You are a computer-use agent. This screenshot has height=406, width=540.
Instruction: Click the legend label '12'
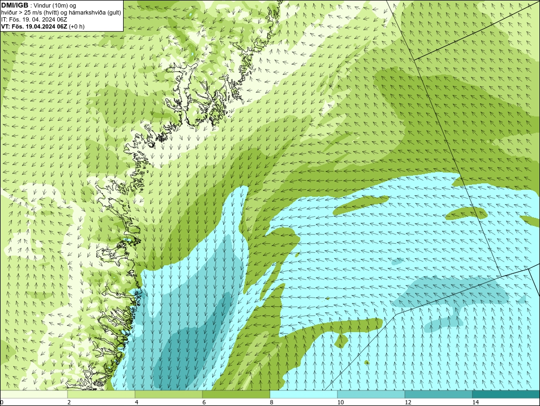408,403
